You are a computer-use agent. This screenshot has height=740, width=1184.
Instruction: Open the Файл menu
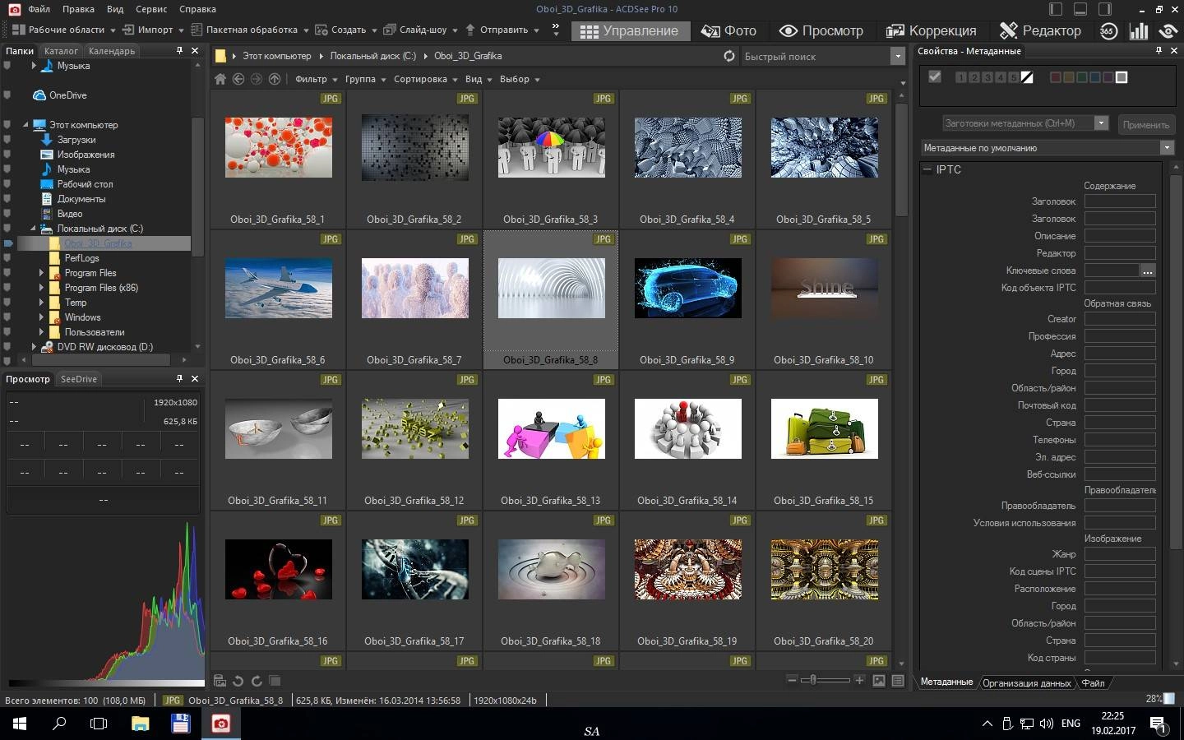pos(39,9)
